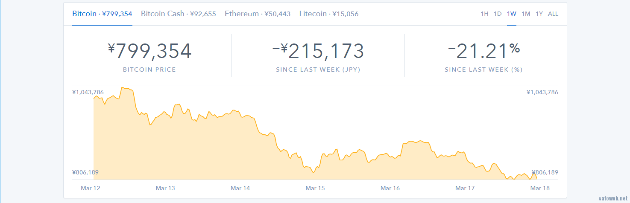The image size is (630, 203).
Task: Click the -21.21% weekly change figure
Action: [x=484, y=51]
